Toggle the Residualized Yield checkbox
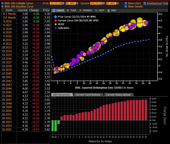 tap(145, 3)
